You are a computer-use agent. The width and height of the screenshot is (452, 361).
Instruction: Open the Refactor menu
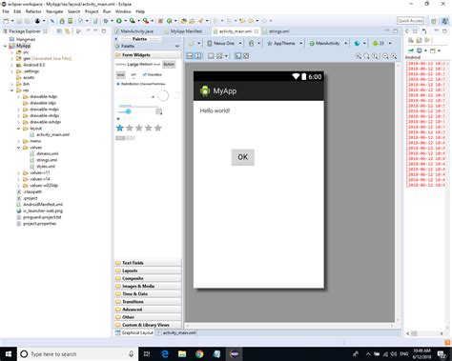pos(33,11)
